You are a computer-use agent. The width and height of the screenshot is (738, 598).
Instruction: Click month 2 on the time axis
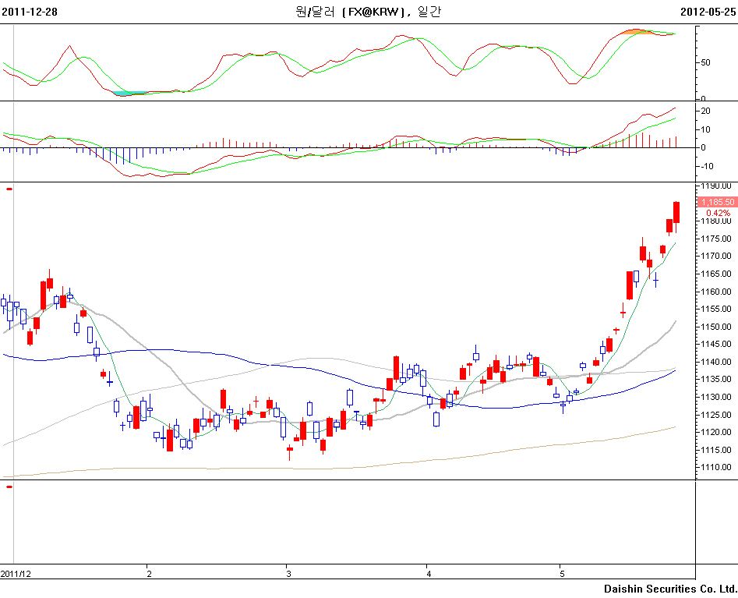coord(149,574)
